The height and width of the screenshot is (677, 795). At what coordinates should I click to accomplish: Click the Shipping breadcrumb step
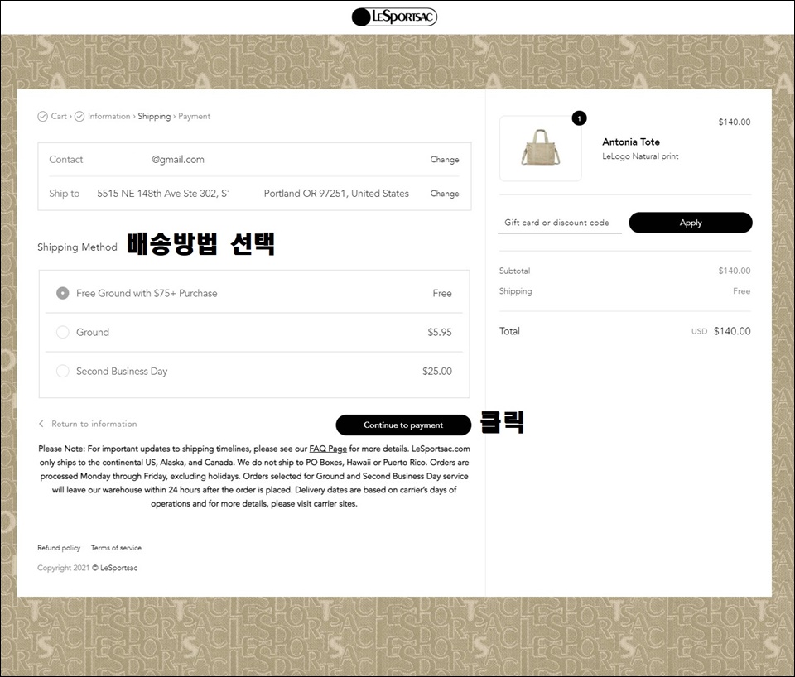point(154,116)
